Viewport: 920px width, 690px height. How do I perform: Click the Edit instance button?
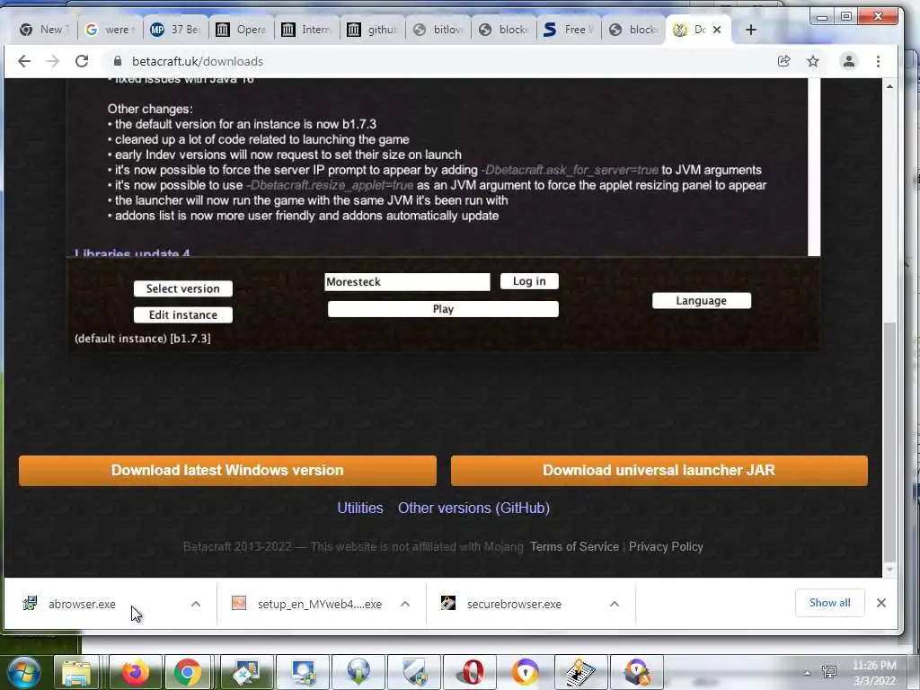click(x=183, y=315)
